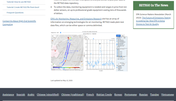
Task: Select Chinese (simplified) in footer
Action: (x=48, y=95)
